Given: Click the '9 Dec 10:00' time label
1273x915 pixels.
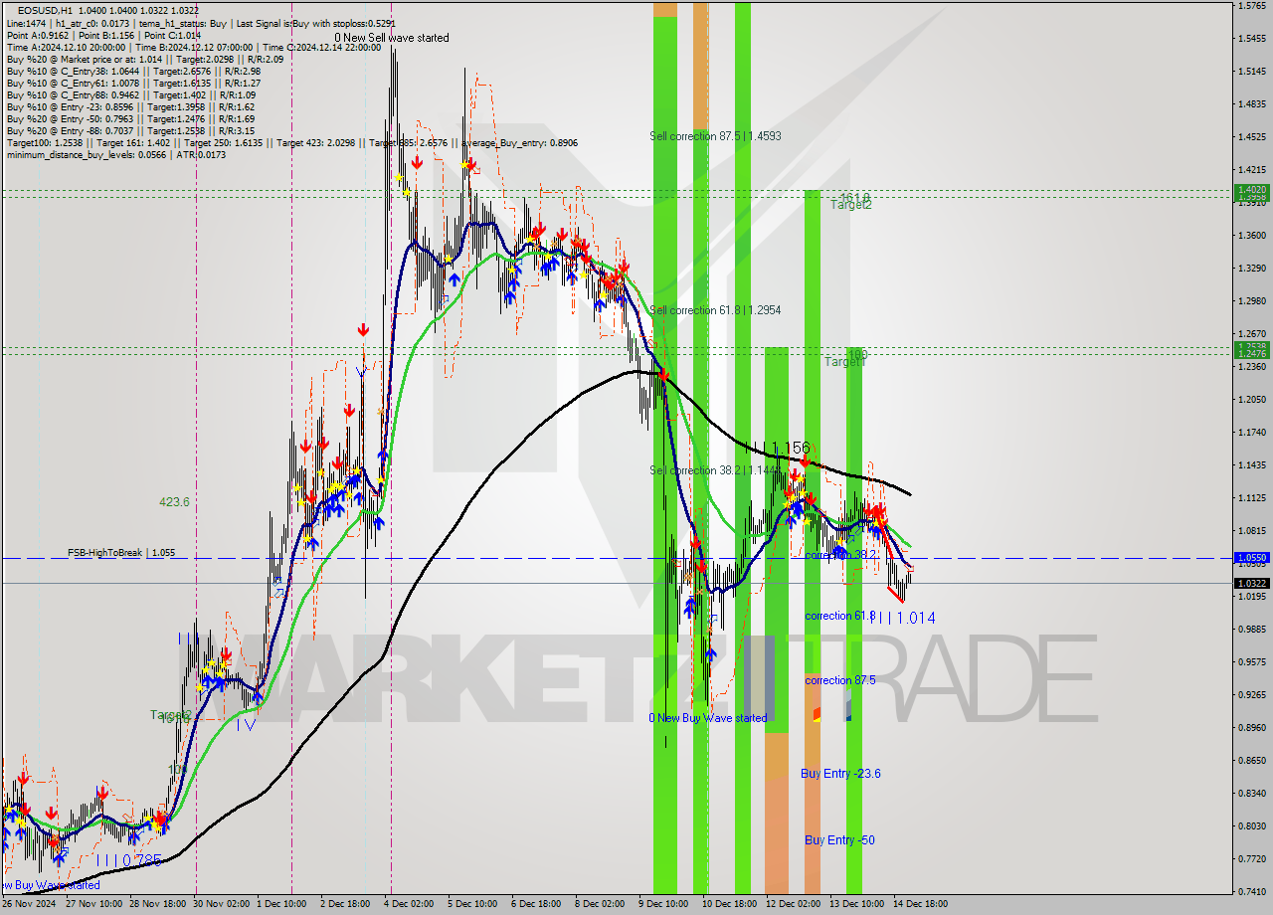Looking at the screenshot, I should click(662, 905).
